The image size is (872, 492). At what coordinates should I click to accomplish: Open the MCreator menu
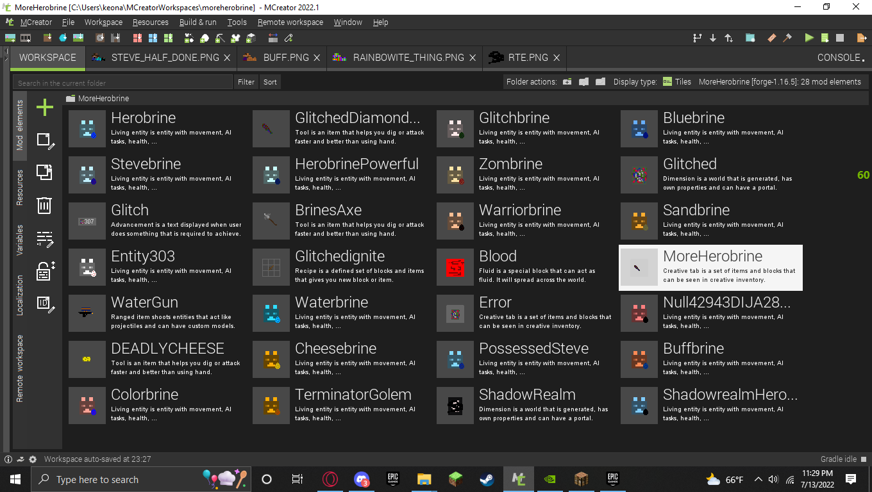tap(36, 22)
